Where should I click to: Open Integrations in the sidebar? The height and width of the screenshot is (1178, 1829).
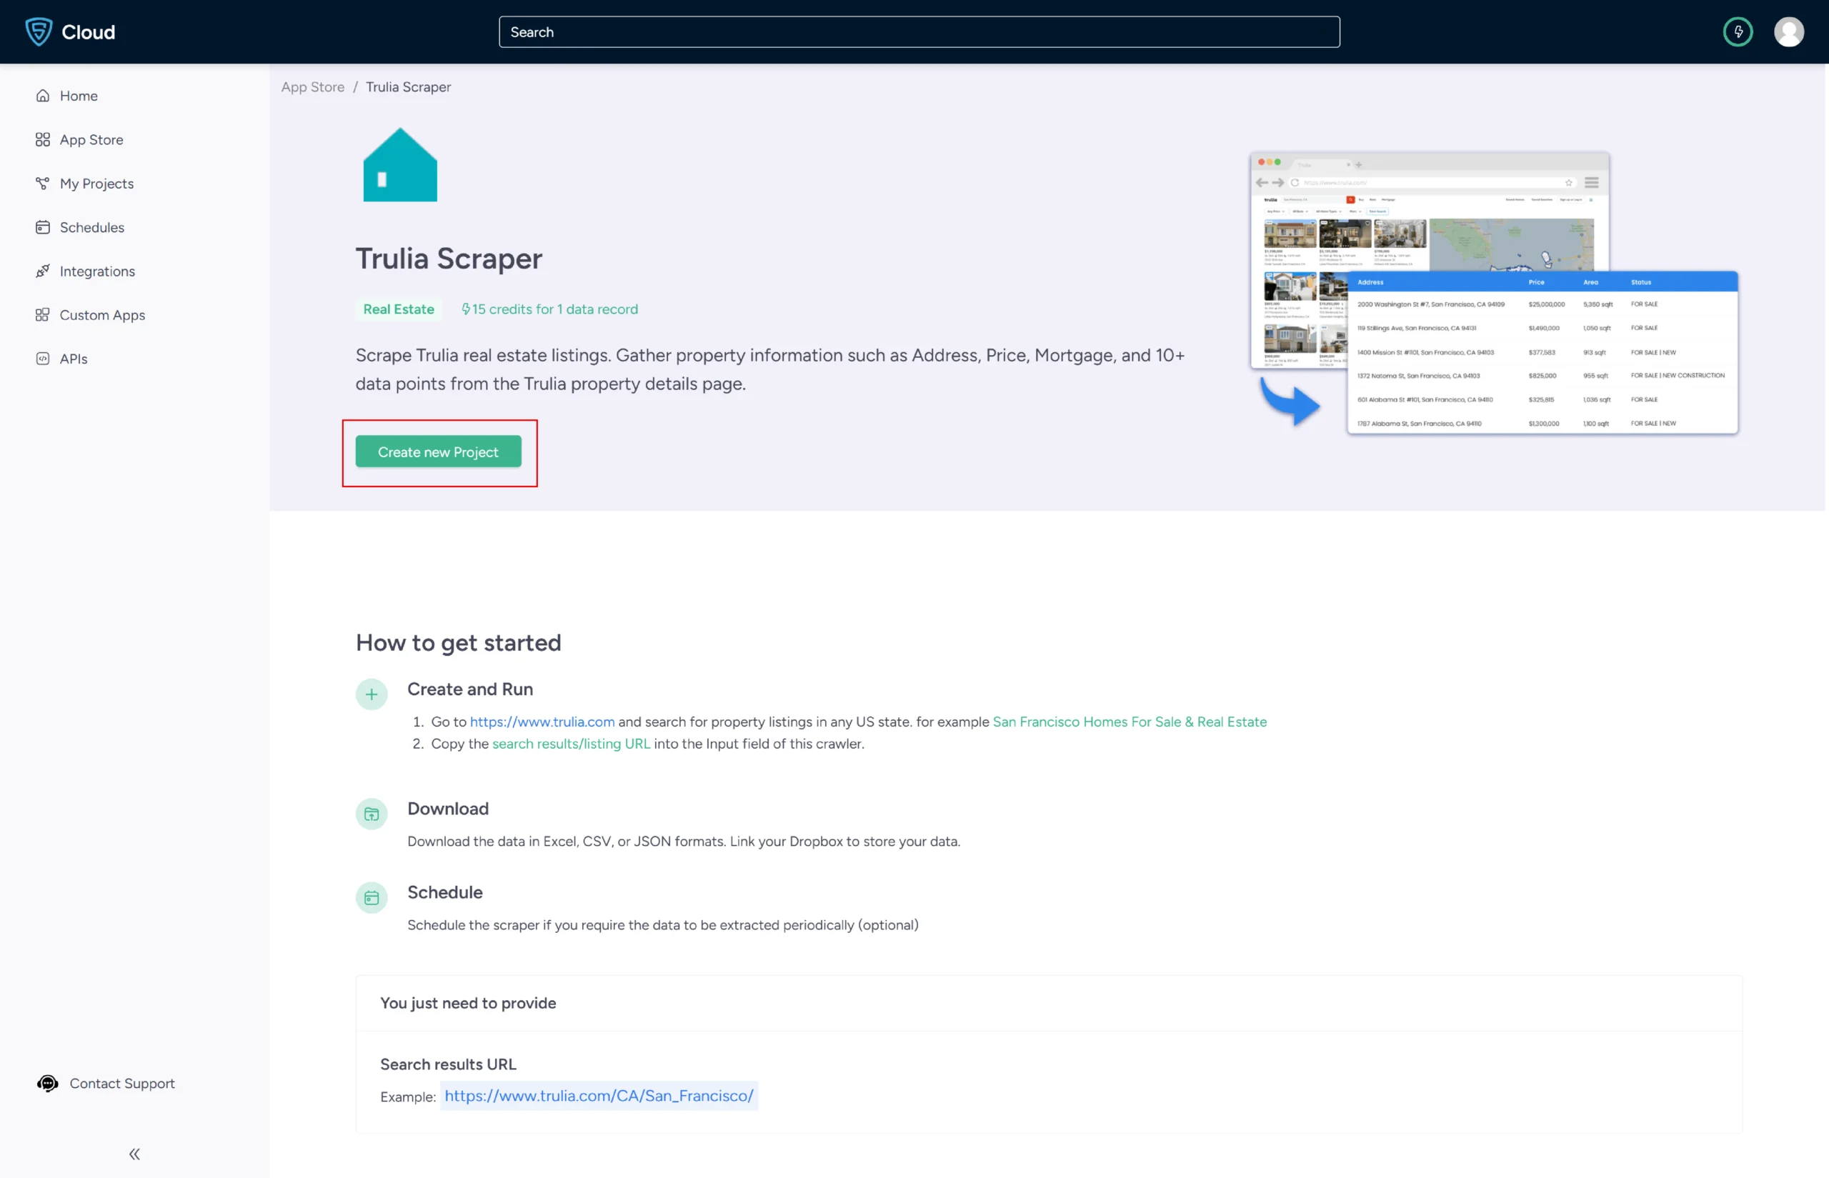click(x=97, y=271)
